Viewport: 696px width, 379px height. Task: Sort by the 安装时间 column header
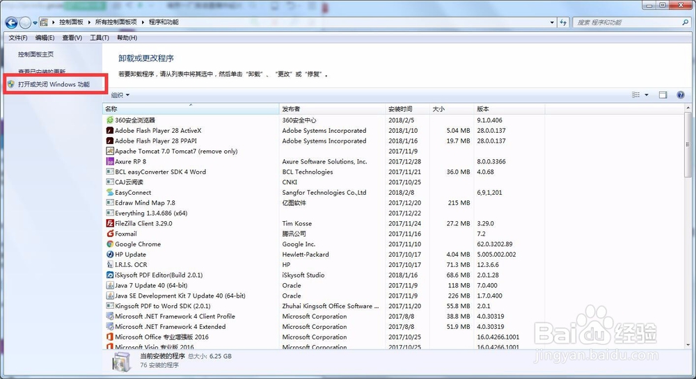click(x=407, y=108)
